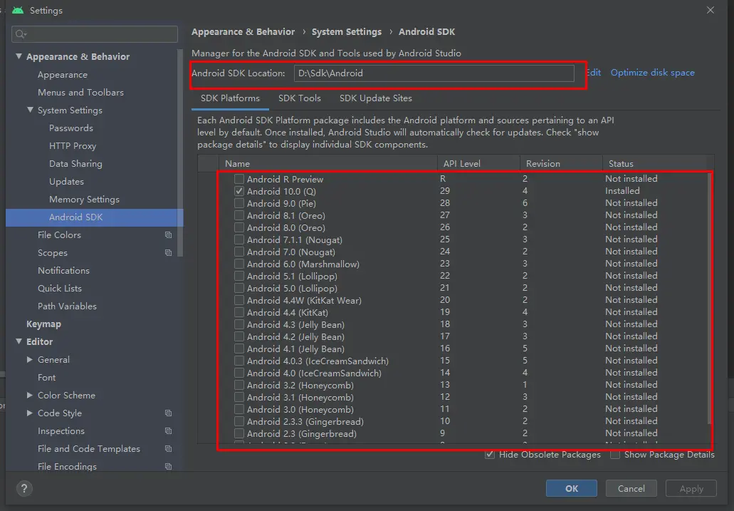Click the OK button

(571, 488)
